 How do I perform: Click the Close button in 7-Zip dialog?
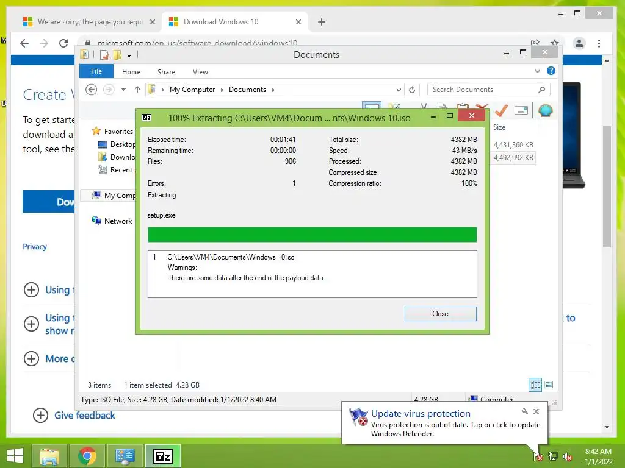pos(440,314)
